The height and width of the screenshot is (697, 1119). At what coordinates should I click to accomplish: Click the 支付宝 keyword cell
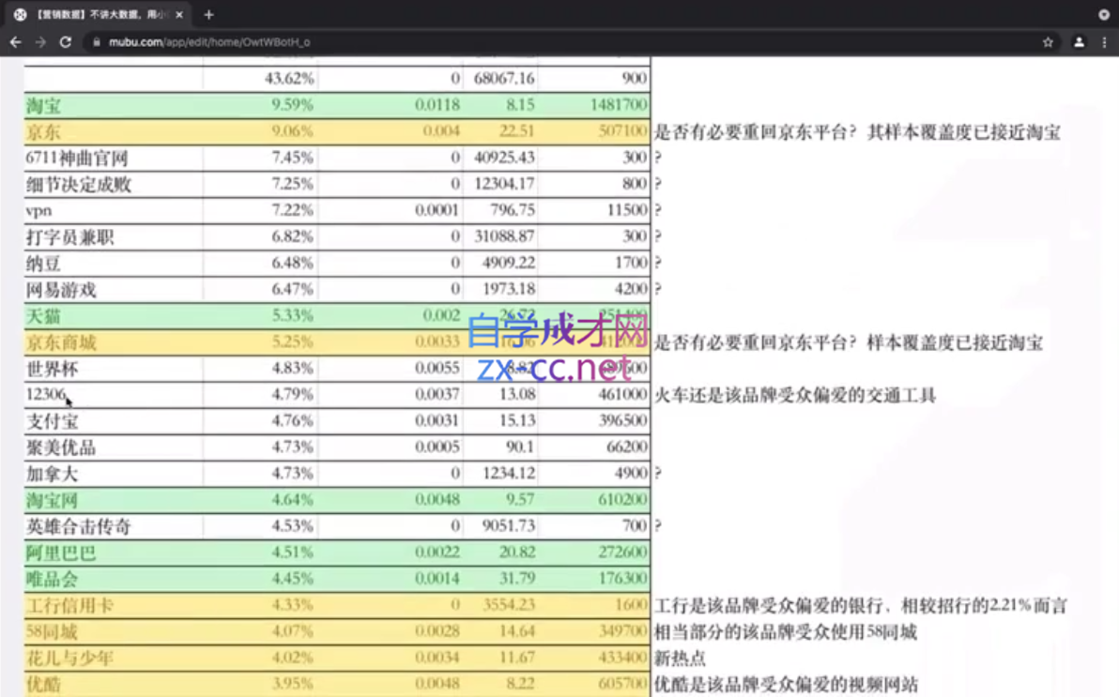[113, 421]
